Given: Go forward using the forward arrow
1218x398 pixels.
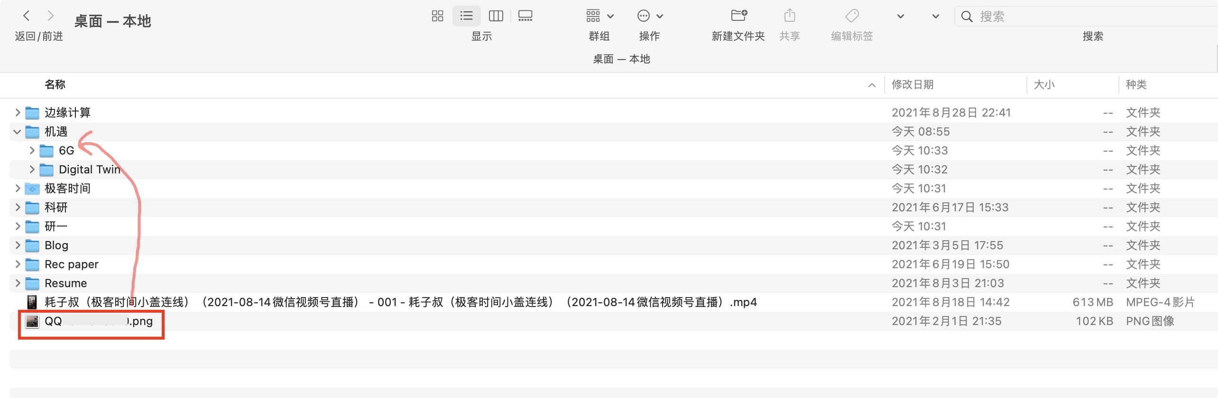Looking at the screenshot, I should coord(50,16).
